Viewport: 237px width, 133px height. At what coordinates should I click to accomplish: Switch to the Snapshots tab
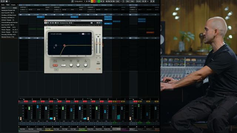click(13, 5)
